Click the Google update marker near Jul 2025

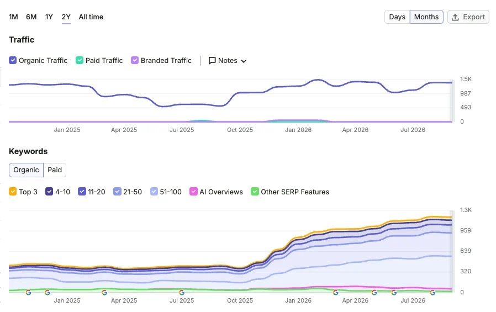tap(182, 293)
